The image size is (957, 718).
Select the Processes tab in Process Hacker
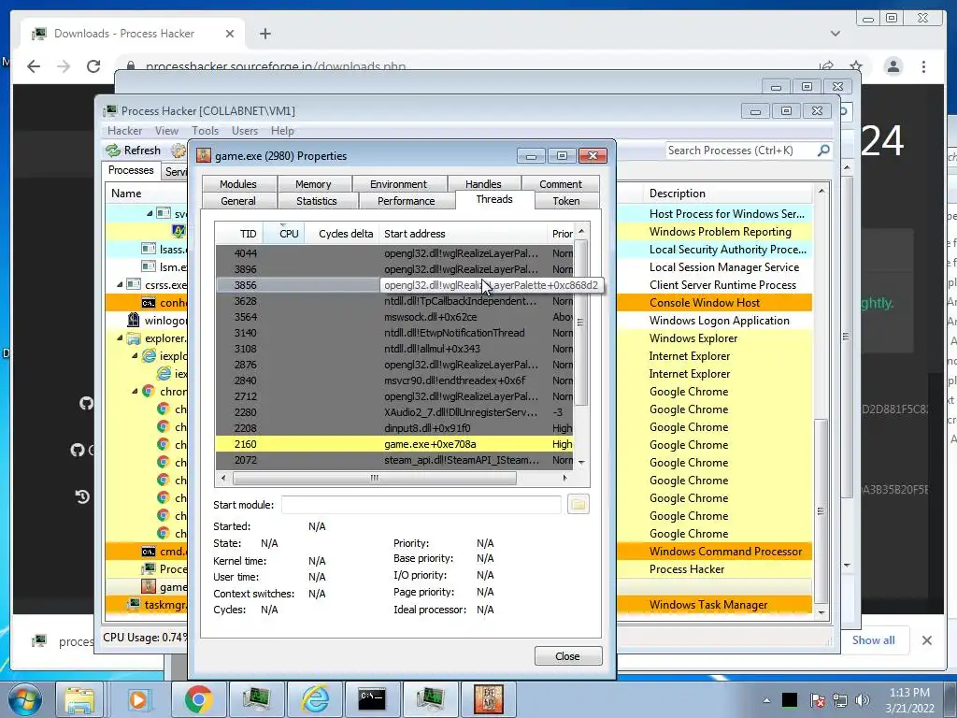click(131, 170)
